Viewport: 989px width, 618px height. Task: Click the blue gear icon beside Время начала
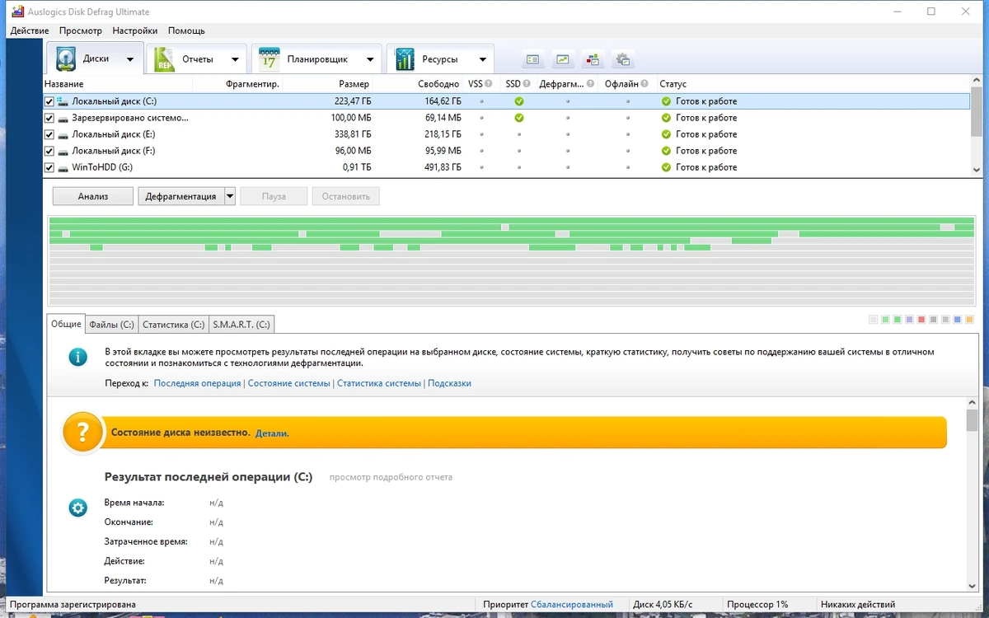[x=78, y=508]
